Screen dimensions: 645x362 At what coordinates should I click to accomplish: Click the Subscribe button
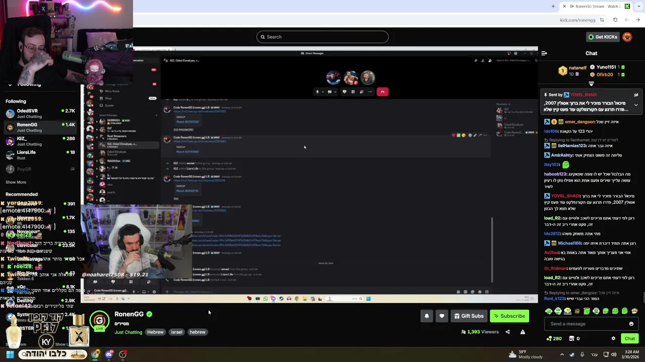(509, 316)
